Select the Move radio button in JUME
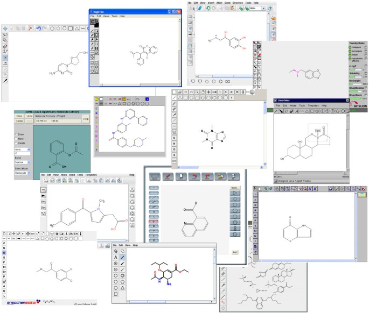The height and width of the screenshot is (313, 369). (16, 139)
